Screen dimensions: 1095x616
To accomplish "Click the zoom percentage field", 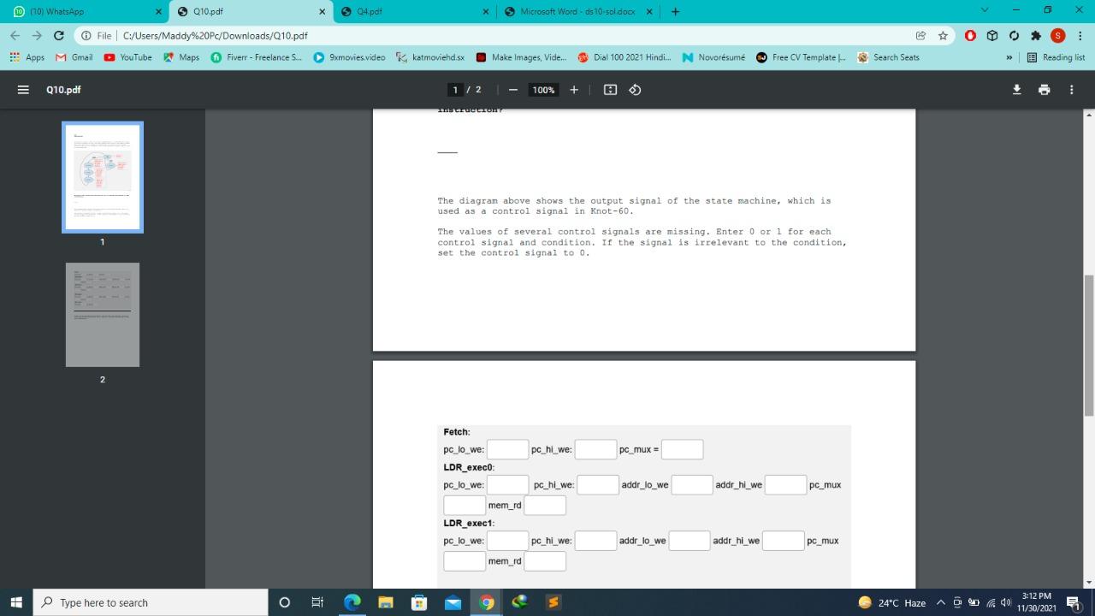I will click(x=543, y=90).
